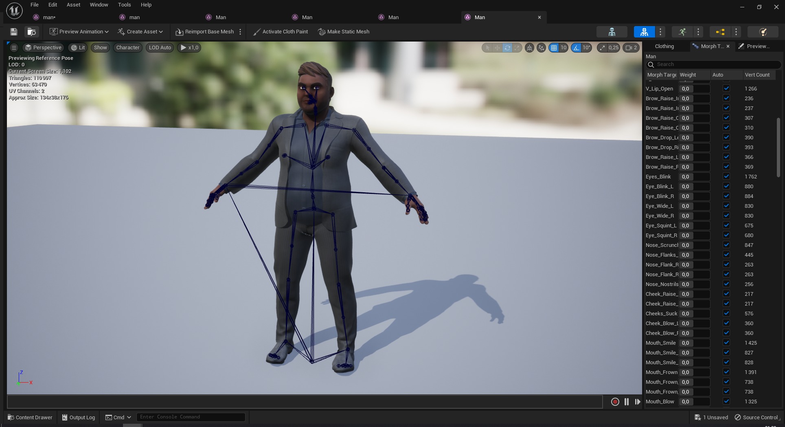This screenshot has height=427, width=785.
Task: Select the Translate gizmo icon
Action: [x=497, y=48]
